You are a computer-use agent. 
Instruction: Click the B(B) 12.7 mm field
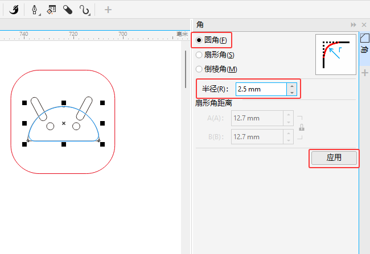[x=257, y=137]
